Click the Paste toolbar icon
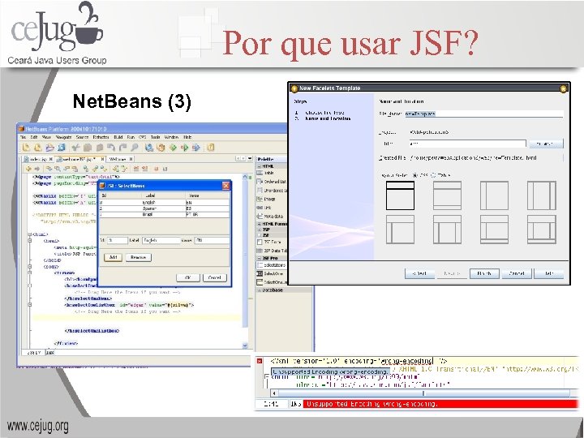Screen dimensions: 584x438 coord(100,148)
